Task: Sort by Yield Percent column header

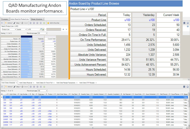Action: coord(163,94)
